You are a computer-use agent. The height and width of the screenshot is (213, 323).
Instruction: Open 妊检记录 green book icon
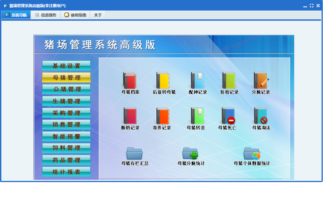pyautogui.click(x=229, y=80)
